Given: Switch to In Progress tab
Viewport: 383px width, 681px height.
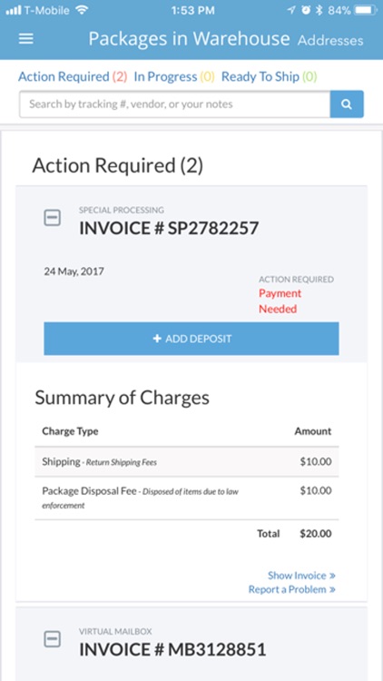Looking at the screenshot, I should [174, 77].
